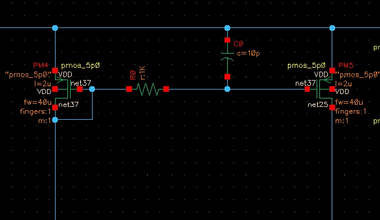Click the PM4 gate pin near net37
This screenshot has width=380, height=220.
point(80,89)
